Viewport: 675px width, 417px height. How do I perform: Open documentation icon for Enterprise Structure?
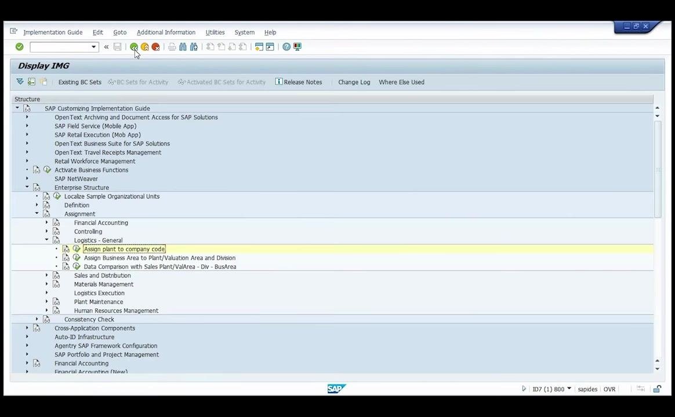(37, 188)
